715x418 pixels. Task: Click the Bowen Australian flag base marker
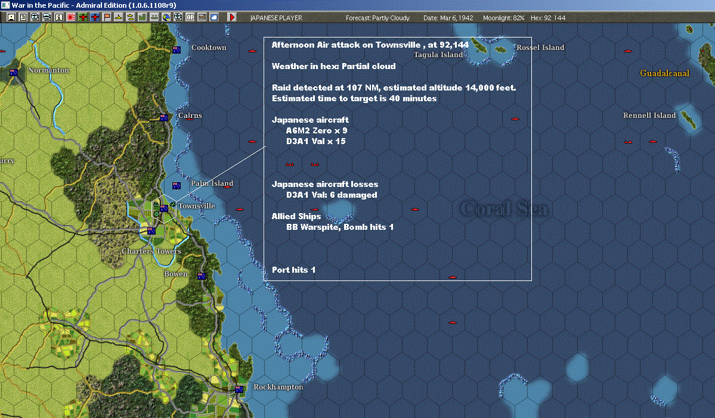click(x=202, y=276)
